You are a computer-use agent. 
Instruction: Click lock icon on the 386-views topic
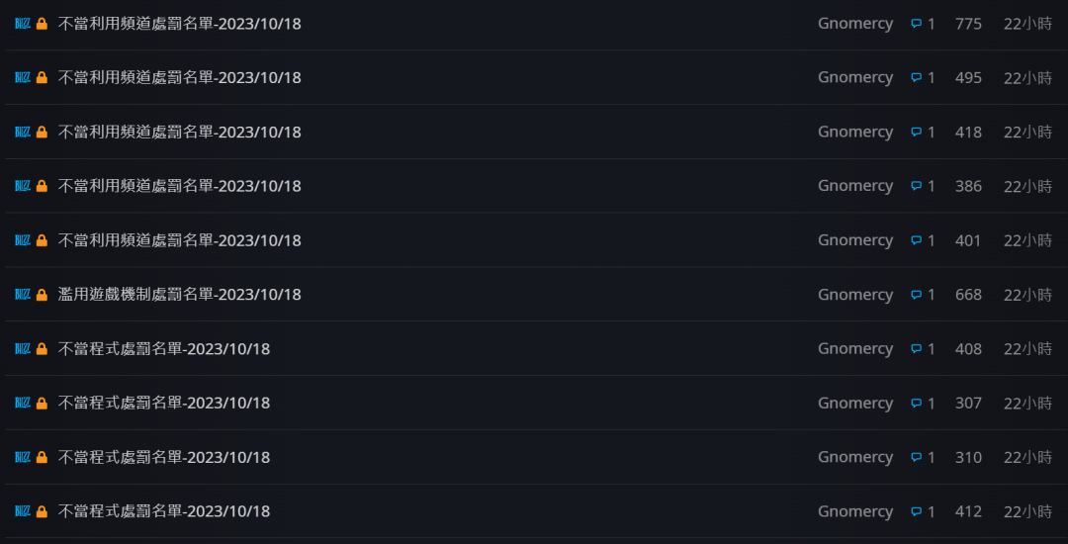point(42,186)
